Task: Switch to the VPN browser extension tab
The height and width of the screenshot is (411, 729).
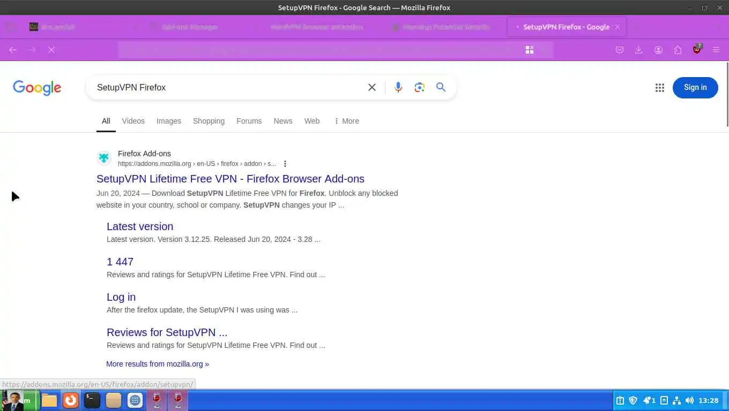Action: (x=316, y=27)
